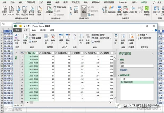Click the 管理参数 icon

tap(123, 36)
